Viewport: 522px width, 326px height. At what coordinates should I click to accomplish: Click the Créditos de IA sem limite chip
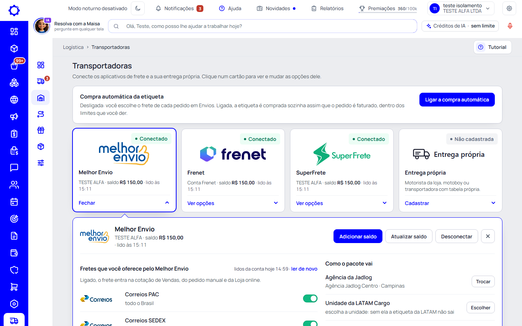click(460, 26)
